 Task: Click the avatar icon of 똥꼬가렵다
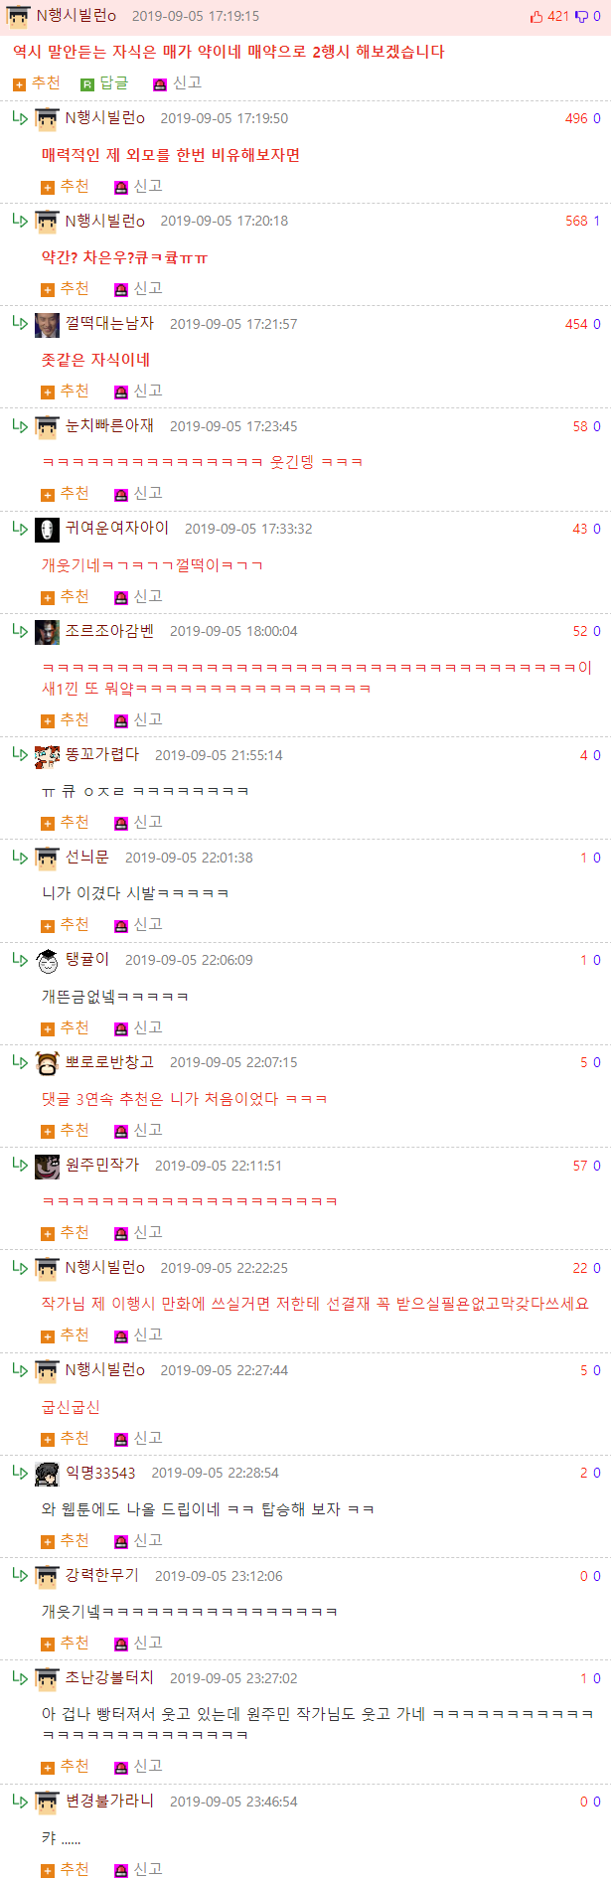pos(47,756)
